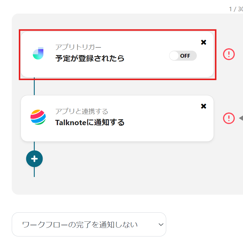Click the red warning icon beside app trigger

point(229,54)
